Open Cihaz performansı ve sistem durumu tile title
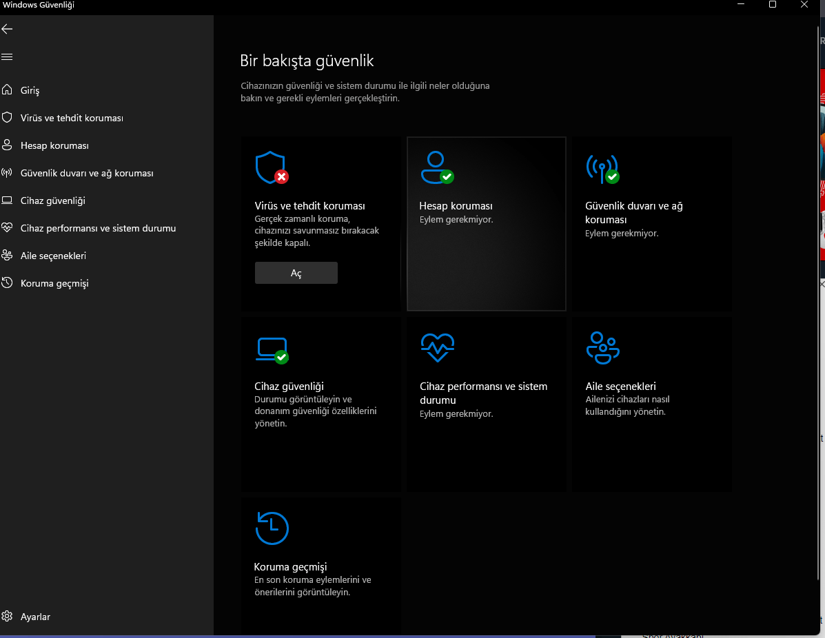This screenshot has width=825, height=638. click(483, 393)
